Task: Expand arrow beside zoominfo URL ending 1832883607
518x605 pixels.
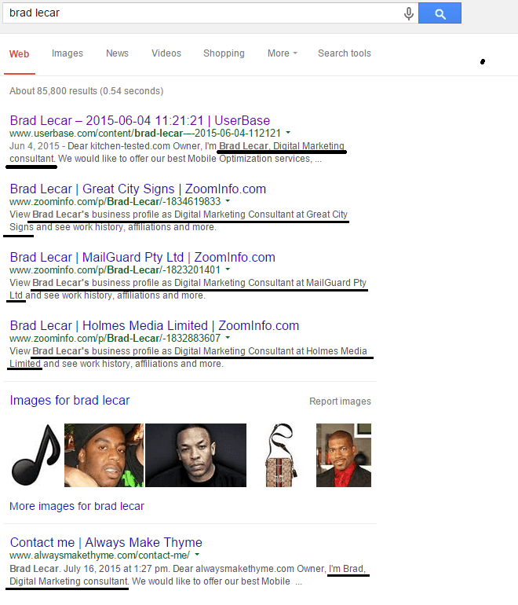Action: tap(228, 338)
